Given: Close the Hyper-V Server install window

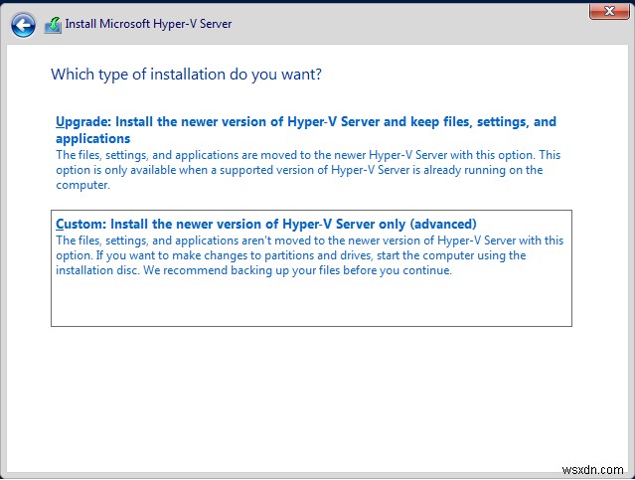Looking at the screenshot, I should pos(601,13).
